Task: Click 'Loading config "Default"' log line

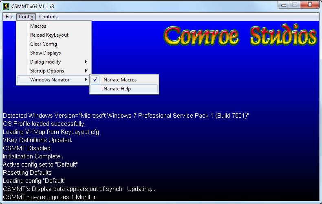Action: click(34, 181)
